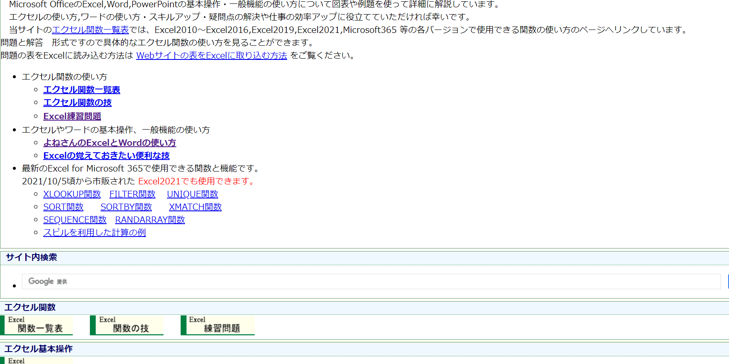The image size is (729, 364).
Task: Open the SEQUENCE関数 link
Action: coord(75,220)
